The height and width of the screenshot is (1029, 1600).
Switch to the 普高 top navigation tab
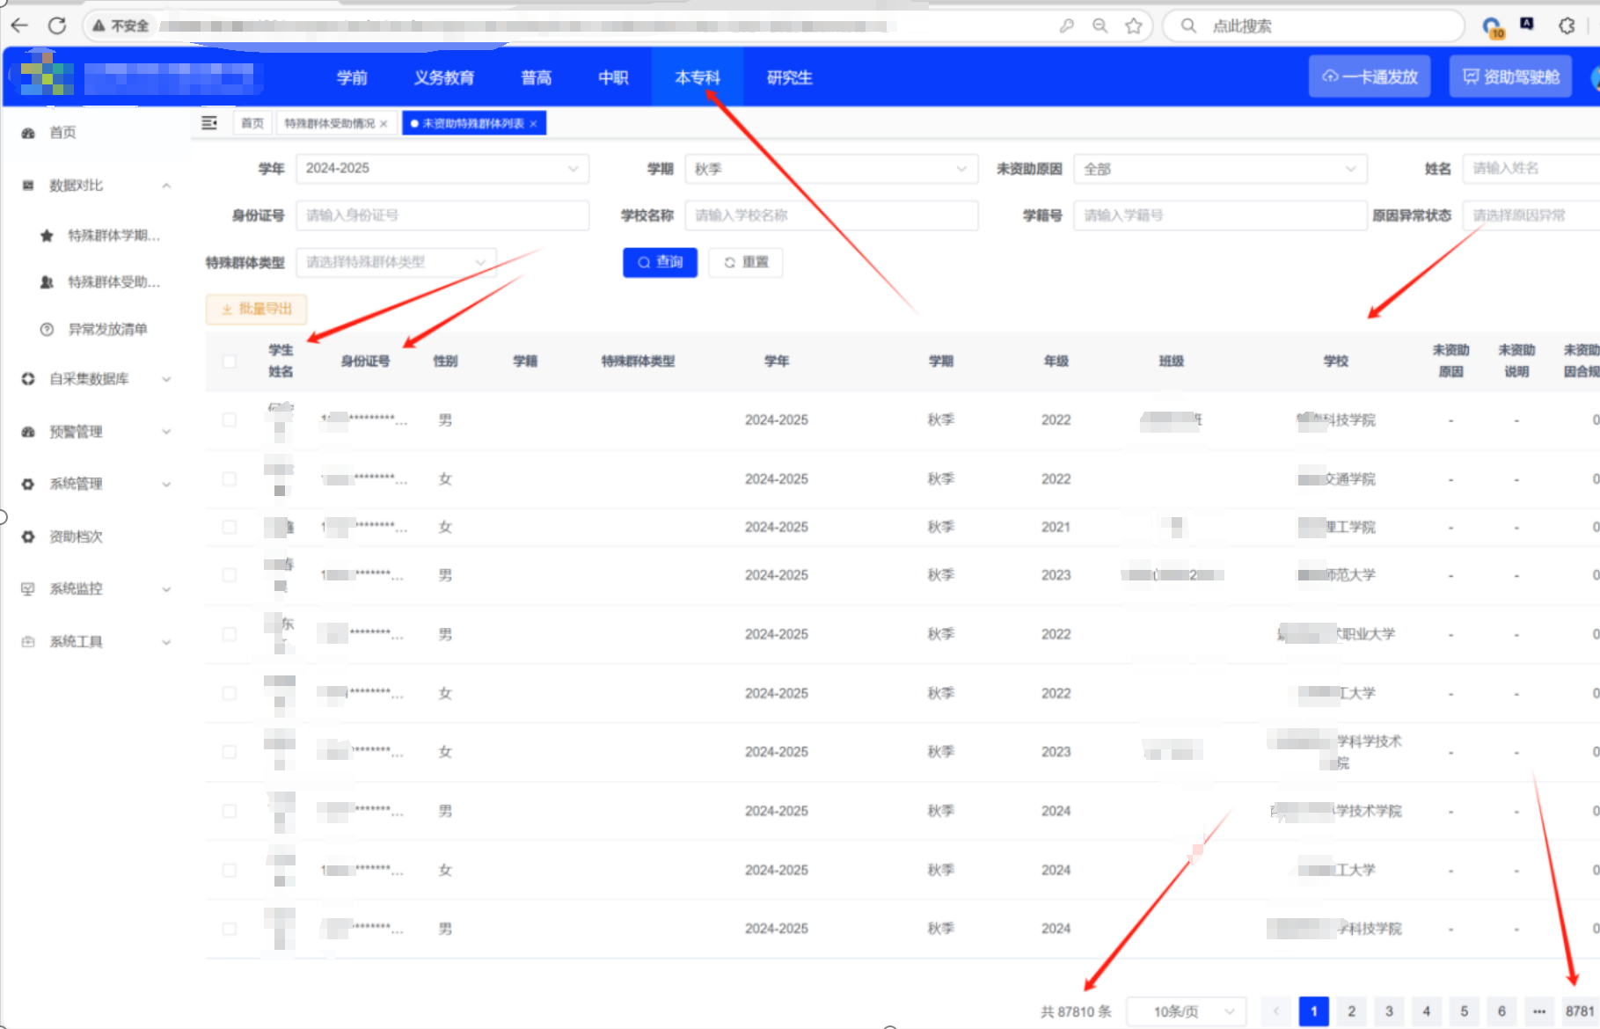pos(537,77)
